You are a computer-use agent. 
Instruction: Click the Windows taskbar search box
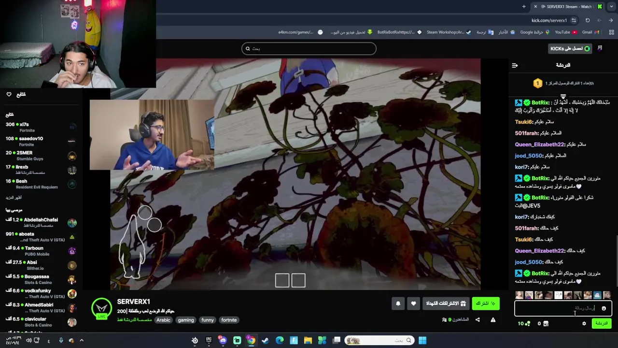[x=379, y=340]
